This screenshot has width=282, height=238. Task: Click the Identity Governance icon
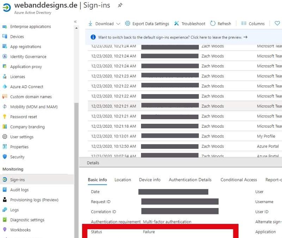5,56
